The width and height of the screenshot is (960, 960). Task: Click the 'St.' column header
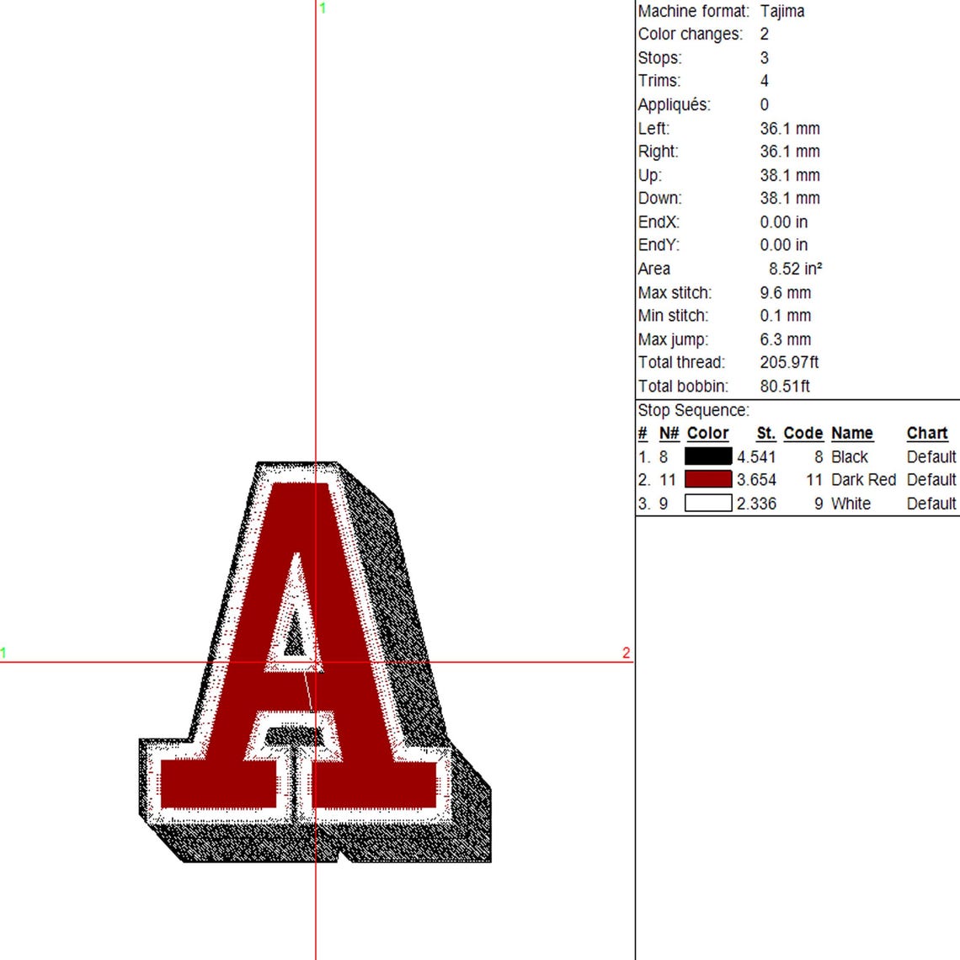[x=766, y=433]
